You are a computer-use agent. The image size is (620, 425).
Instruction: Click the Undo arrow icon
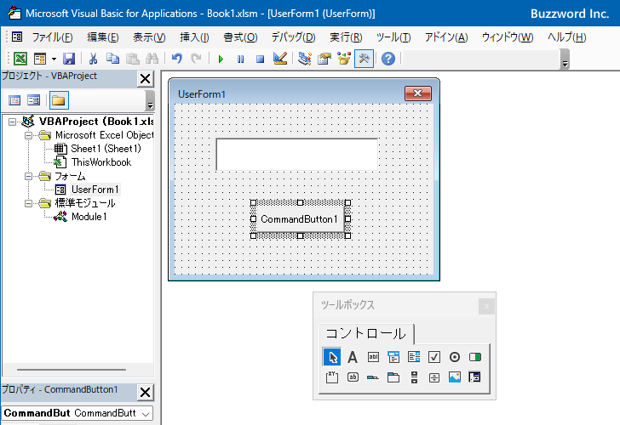177,59
